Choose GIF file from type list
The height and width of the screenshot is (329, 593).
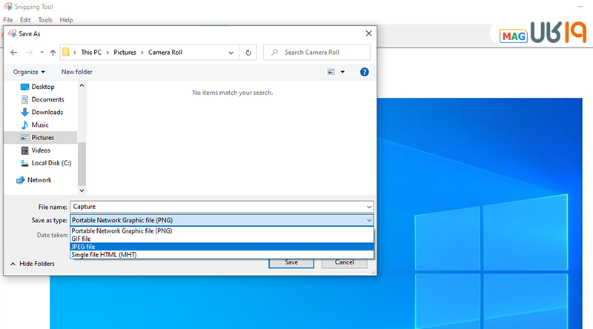pos(81,239)
